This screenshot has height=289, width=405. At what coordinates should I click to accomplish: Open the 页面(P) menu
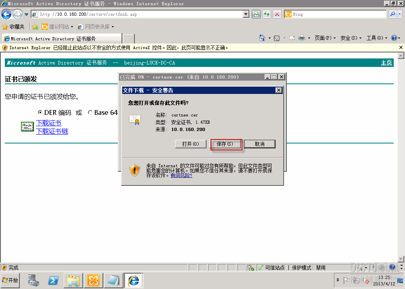click(325, 38)
